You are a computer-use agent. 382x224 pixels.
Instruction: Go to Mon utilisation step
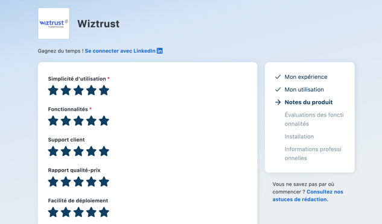pyautogui.click(x=304, y=90)
